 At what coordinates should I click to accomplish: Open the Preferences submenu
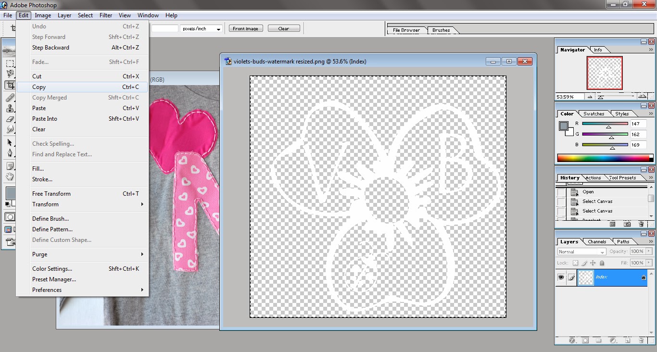tap(82, 290)
